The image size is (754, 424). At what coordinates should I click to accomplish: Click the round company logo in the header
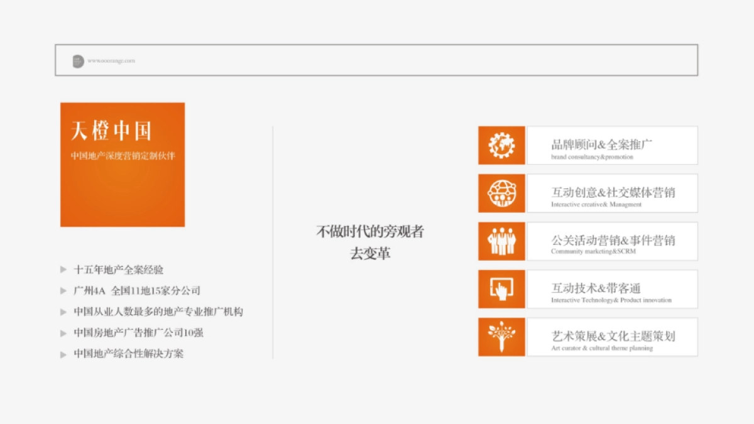pos(79,61)
